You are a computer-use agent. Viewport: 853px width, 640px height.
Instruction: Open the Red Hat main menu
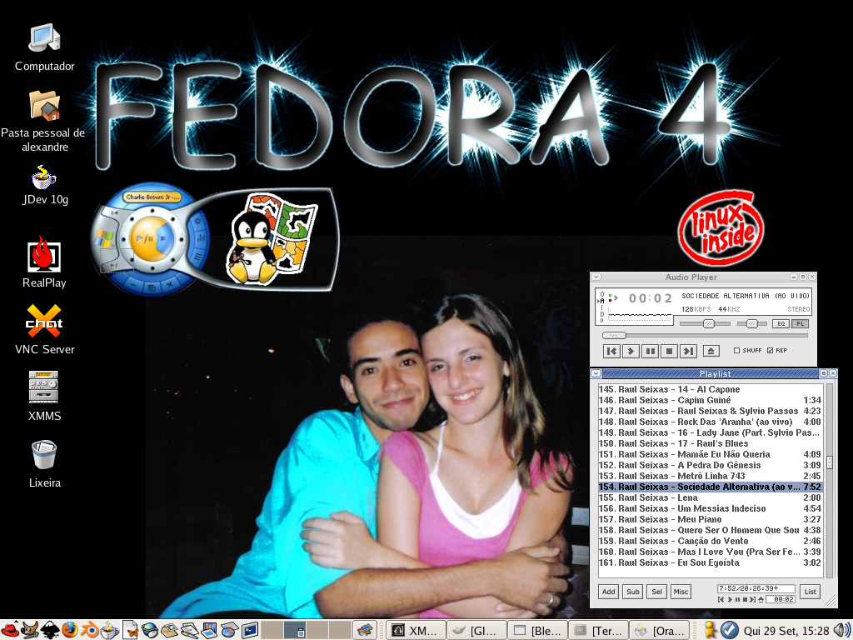[x=10, y=630]
